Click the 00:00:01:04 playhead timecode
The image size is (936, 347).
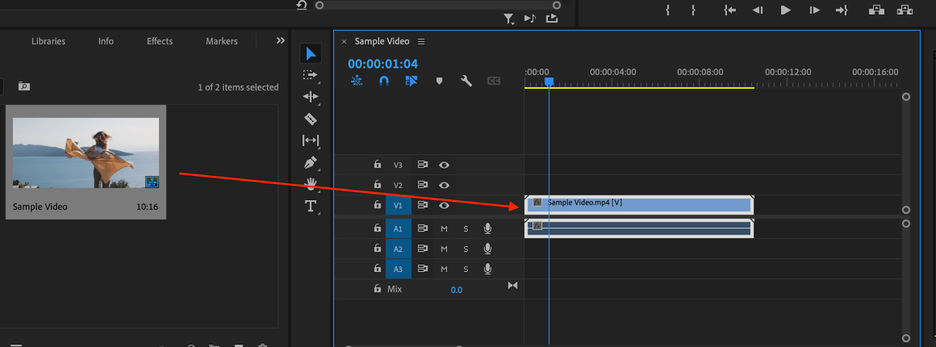point(383,64)
